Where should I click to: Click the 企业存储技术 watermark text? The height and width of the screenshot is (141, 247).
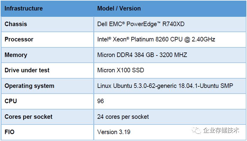coord(221,130)
